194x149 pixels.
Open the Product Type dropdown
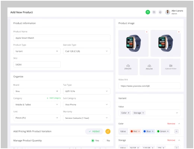click(x=37, y=51)
